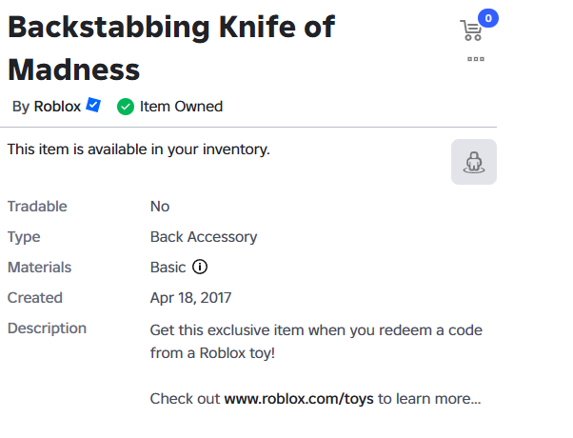
Task: Click the green Item Owned checkmark icon
Action: [x=125, y=107]
